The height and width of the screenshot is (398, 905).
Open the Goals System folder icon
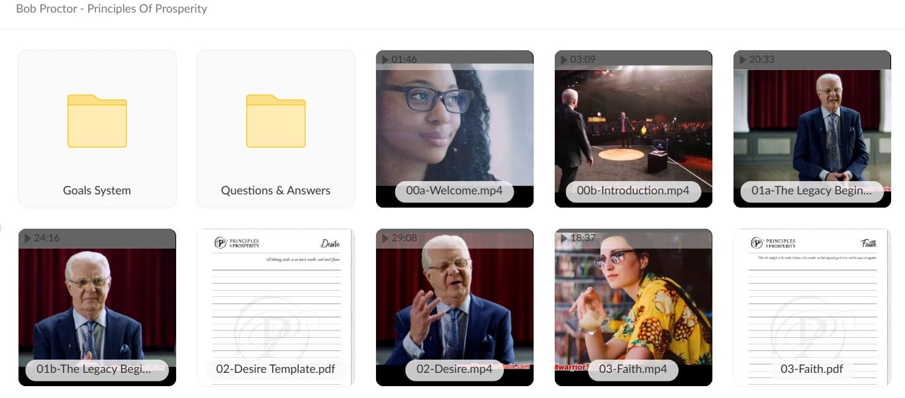point(97,121)
